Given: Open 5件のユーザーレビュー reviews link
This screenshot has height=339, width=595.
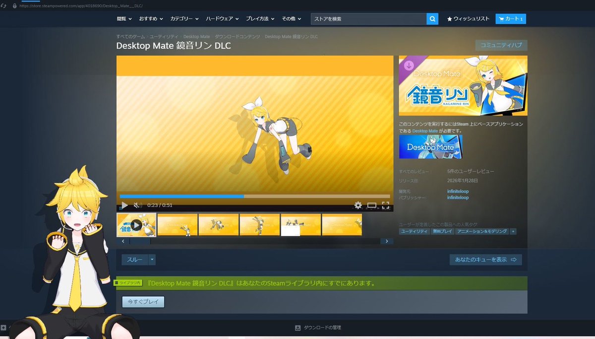Looking at the screenshot, I should coord(471,171).
